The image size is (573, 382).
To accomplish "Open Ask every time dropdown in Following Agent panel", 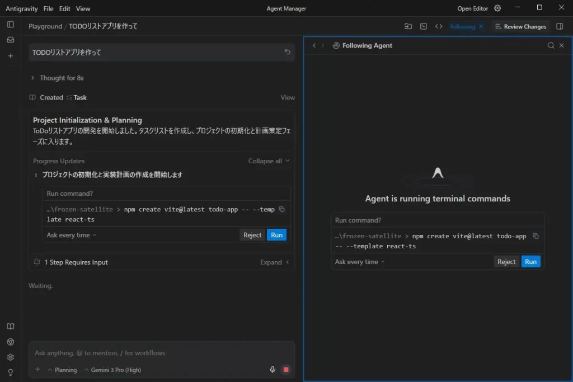I will (360, 262).
